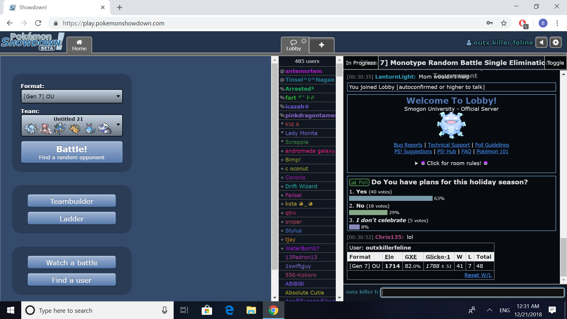The image size is (567, 319).
Task: Open the Teambuilder
Action: 72,201
